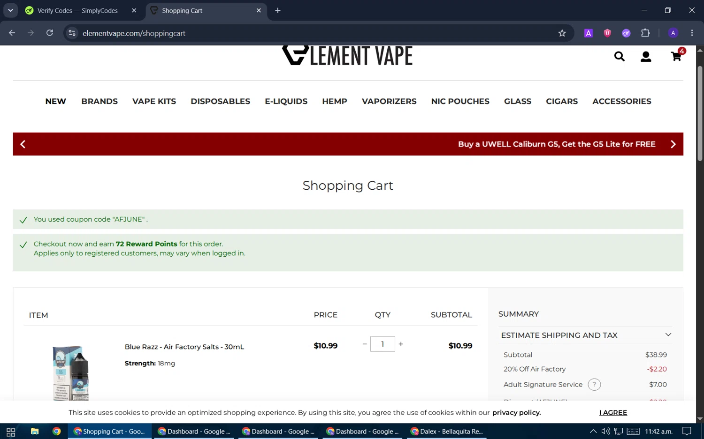Switch to Shopping Cart taskbar window
Image resolution: width=704 pixels, height=439 pixels.
pos(110,432)
